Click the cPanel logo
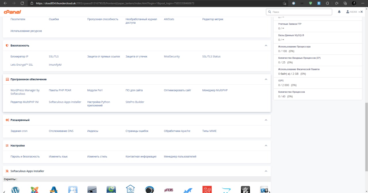 pyautogui.click(x=12, y=12)
